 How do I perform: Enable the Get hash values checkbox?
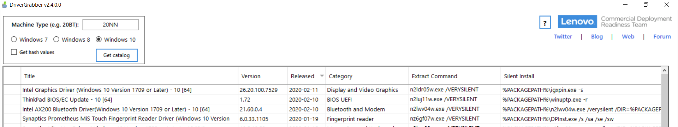(14, 52)
